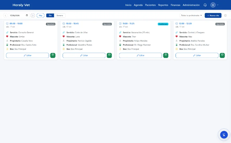Edit the 12:00 Max appointment
The image size is (231, 143).
[197, 55]
